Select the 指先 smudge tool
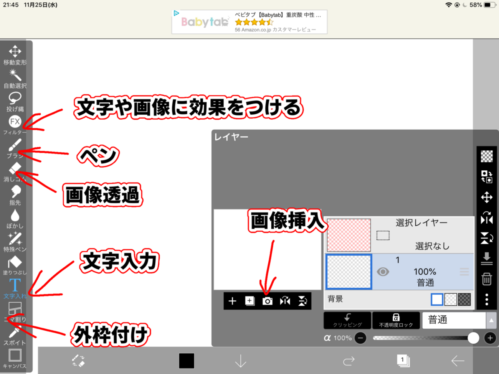 click(x=15, y=196)
